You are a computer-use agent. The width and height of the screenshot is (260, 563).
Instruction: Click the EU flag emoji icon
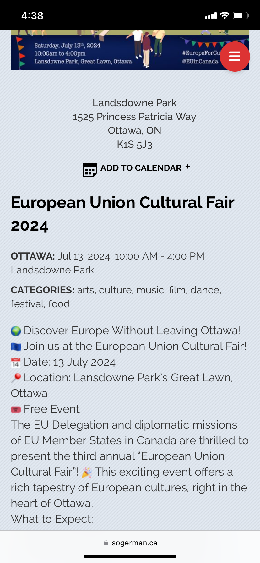(x=16, y=347)
